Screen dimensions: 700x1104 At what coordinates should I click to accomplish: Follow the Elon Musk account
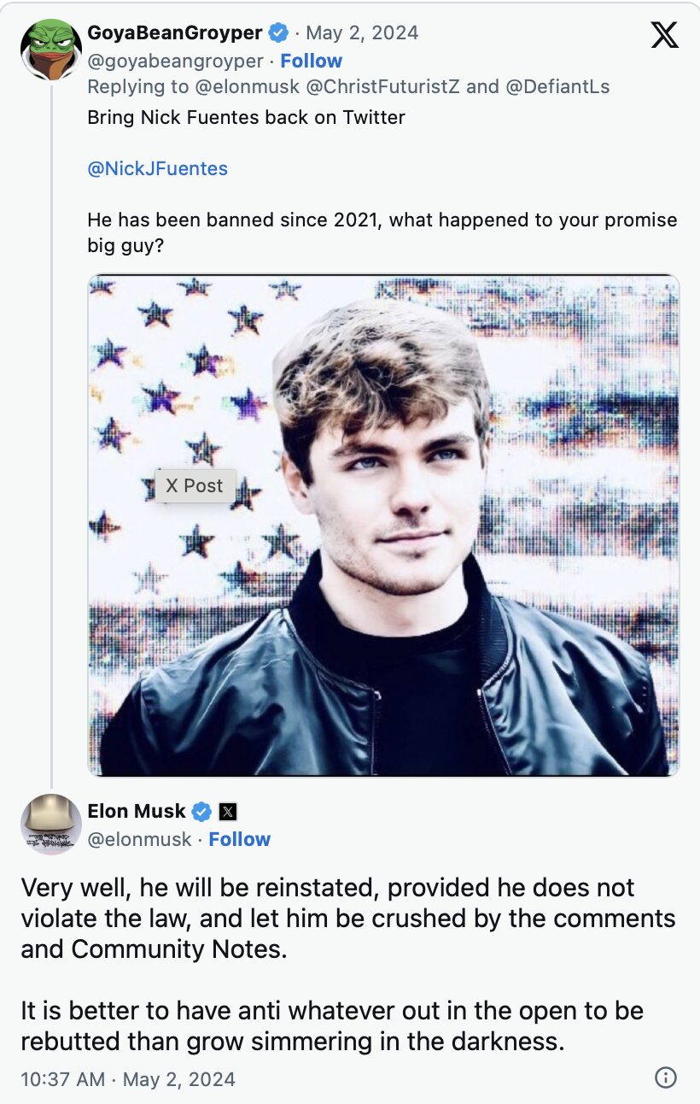(x=239, y=839)
